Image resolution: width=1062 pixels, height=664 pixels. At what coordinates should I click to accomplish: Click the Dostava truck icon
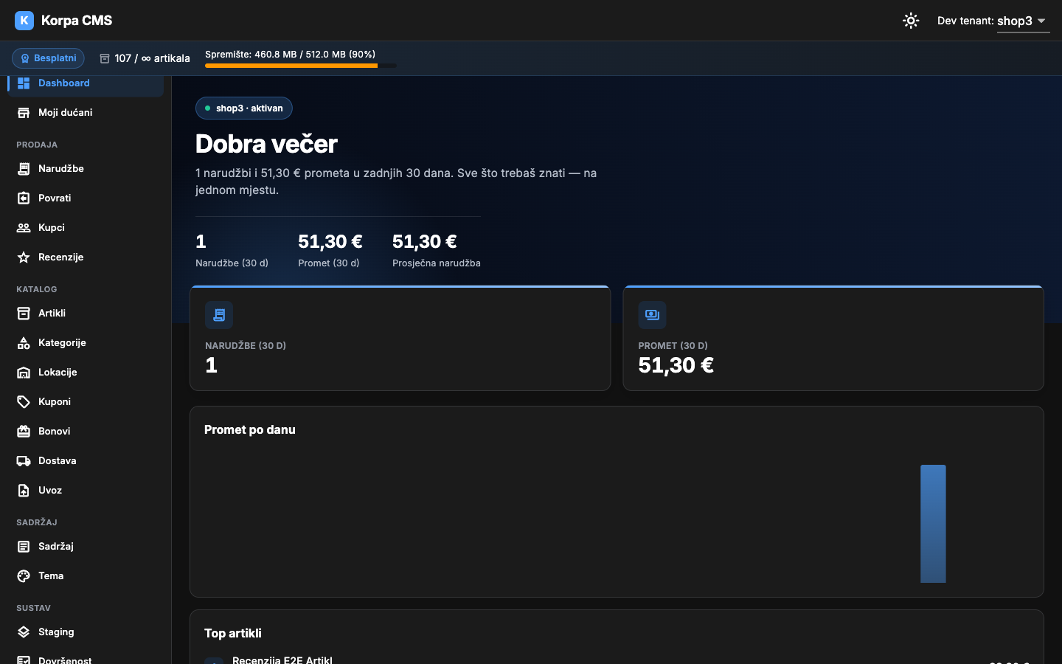click(x=24, y=461)
